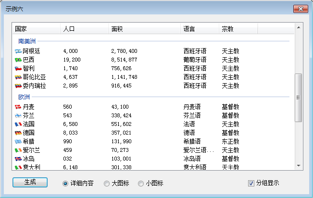
Task: Uncheck the 分组显示 checkbox
Action: coord(251,183)
